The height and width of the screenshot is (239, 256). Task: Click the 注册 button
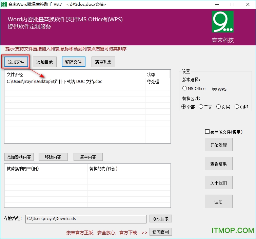219,201
